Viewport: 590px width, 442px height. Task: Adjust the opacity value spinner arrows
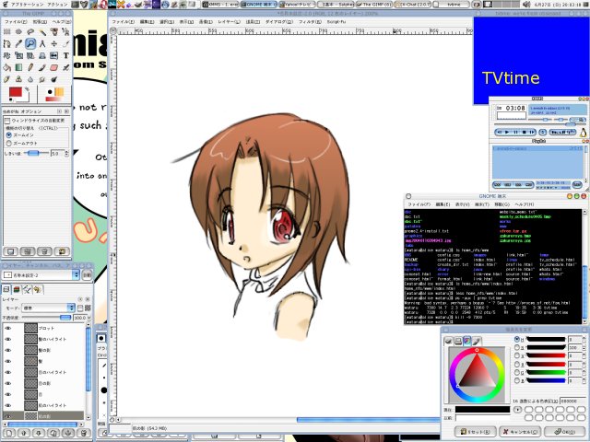tap(88, 318)
